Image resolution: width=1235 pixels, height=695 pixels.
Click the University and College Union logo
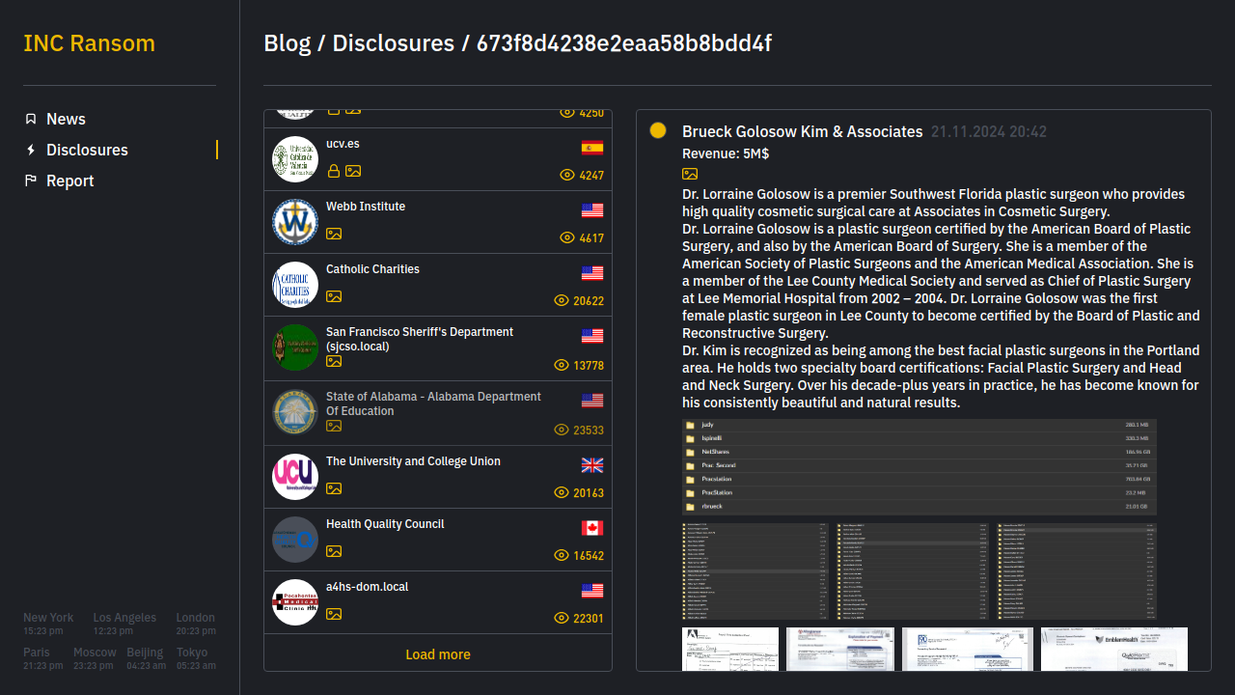pos(295,477)
